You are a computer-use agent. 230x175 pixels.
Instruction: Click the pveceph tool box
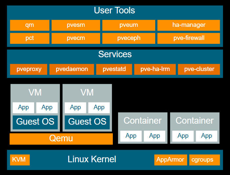(129, 38)
